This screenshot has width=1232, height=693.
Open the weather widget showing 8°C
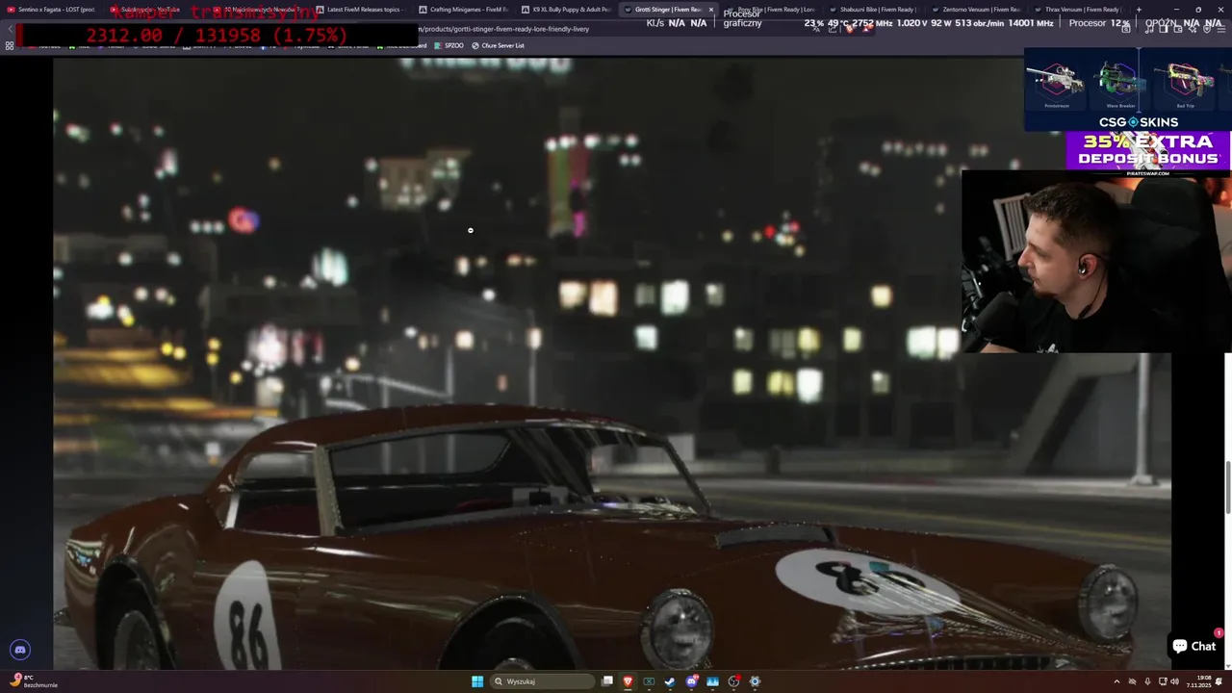34,681
